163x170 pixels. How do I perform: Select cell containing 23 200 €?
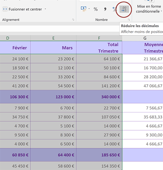54,59
